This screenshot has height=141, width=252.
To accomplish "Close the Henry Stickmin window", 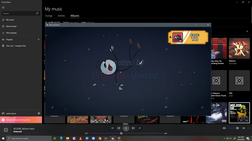I will pyautogui.click(x=208, y=25).
